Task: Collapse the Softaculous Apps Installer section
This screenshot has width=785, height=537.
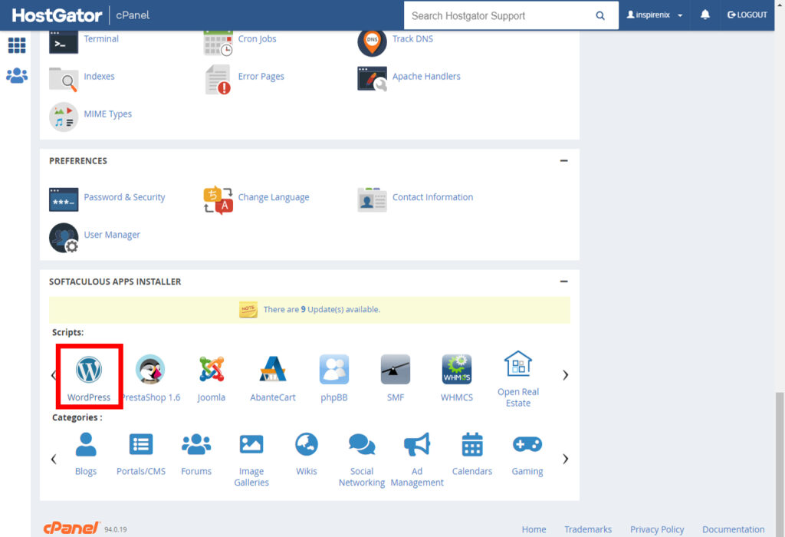Action: click(563, 282)
